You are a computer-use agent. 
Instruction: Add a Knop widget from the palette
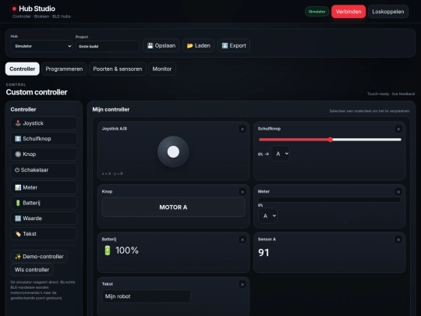click(x=44, y=154)
